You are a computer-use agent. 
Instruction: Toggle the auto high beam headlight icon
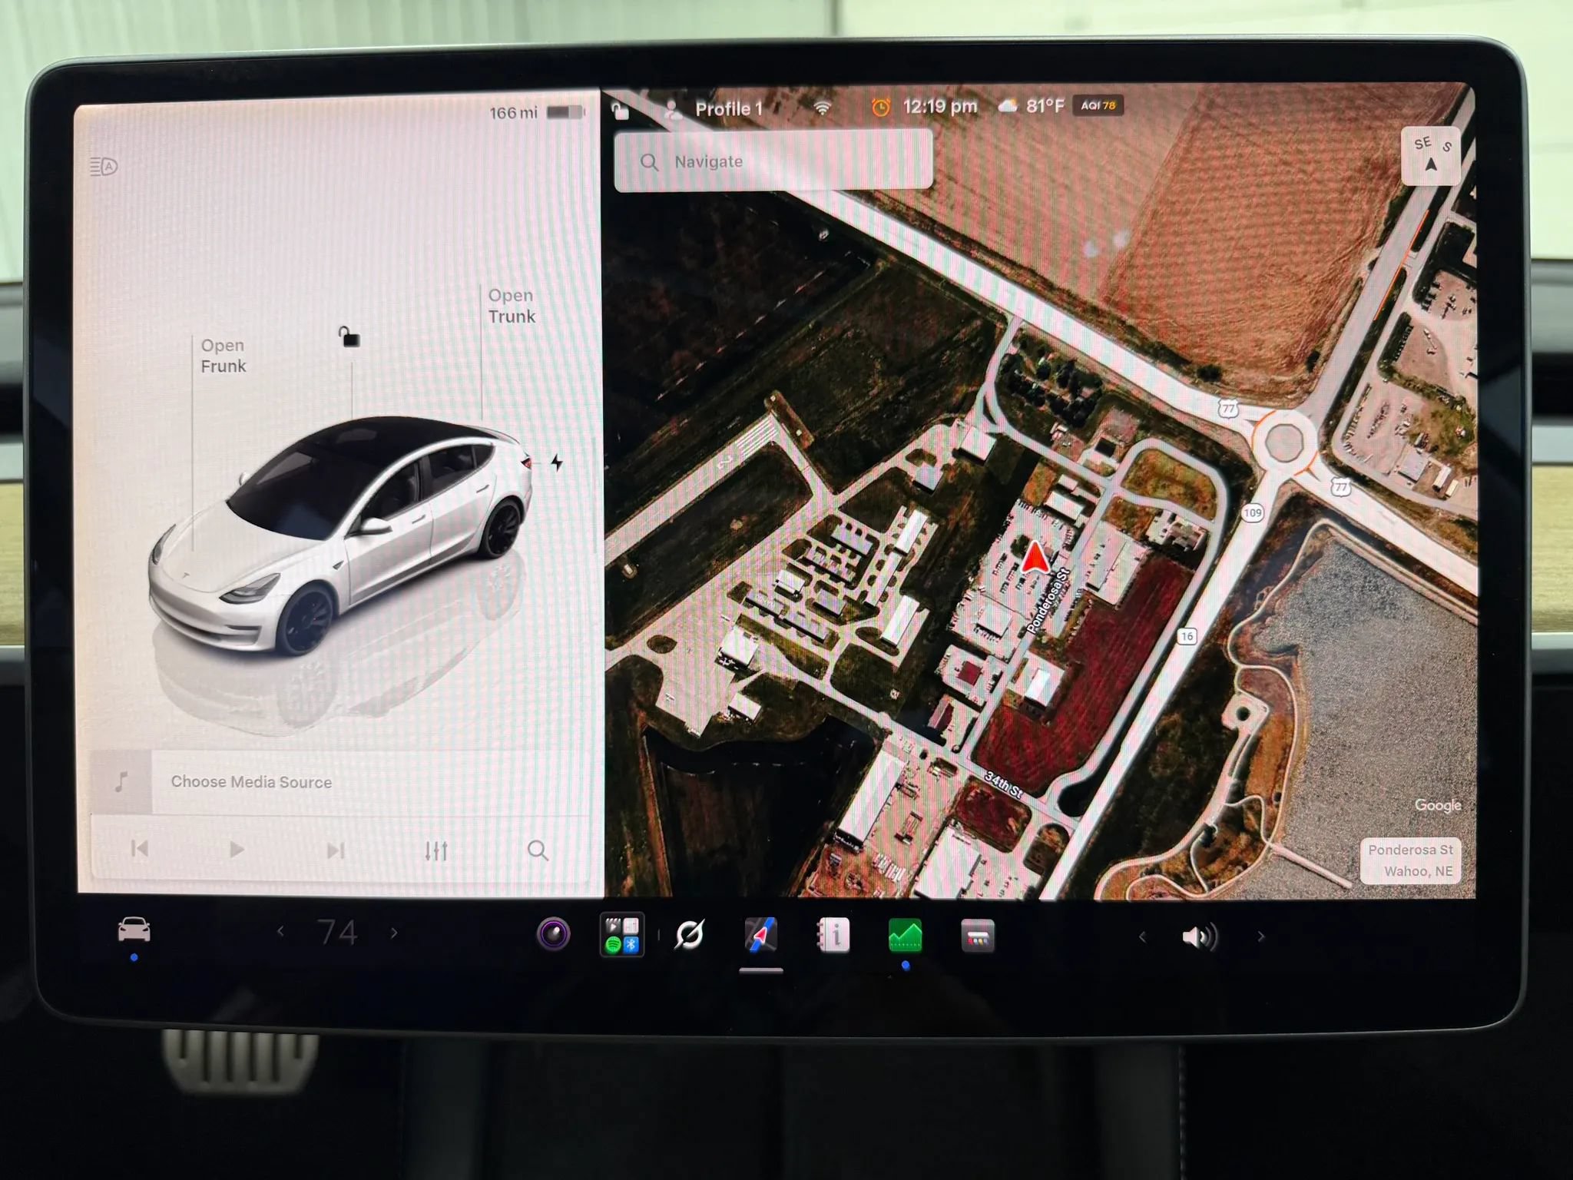coord(104,166)
